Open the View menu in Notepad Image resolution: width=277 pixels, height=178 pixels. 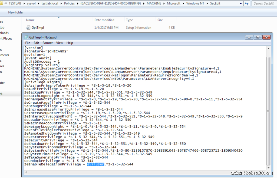coord(59,43)
